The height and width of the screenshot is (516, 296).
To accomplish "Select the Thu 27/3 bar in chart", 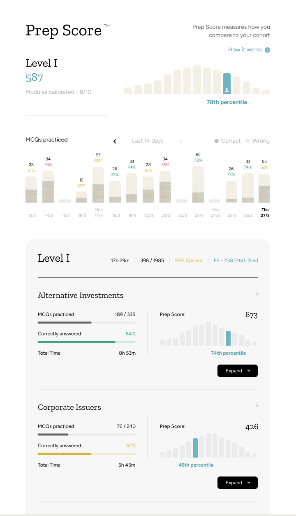I will [264, 188].
